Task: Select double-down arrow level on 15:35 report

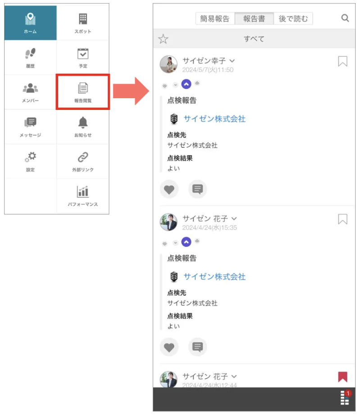Action: tap(164, 243)
